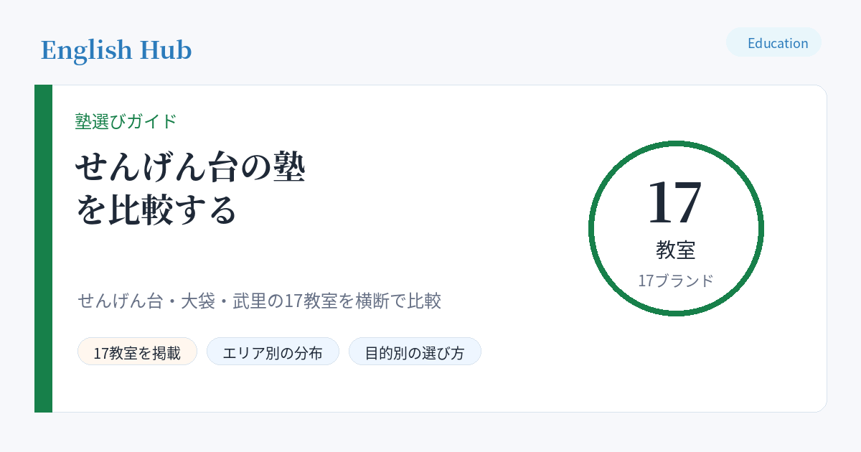Click the せんげん台の塾 first headline line

(x=191, y=168)
